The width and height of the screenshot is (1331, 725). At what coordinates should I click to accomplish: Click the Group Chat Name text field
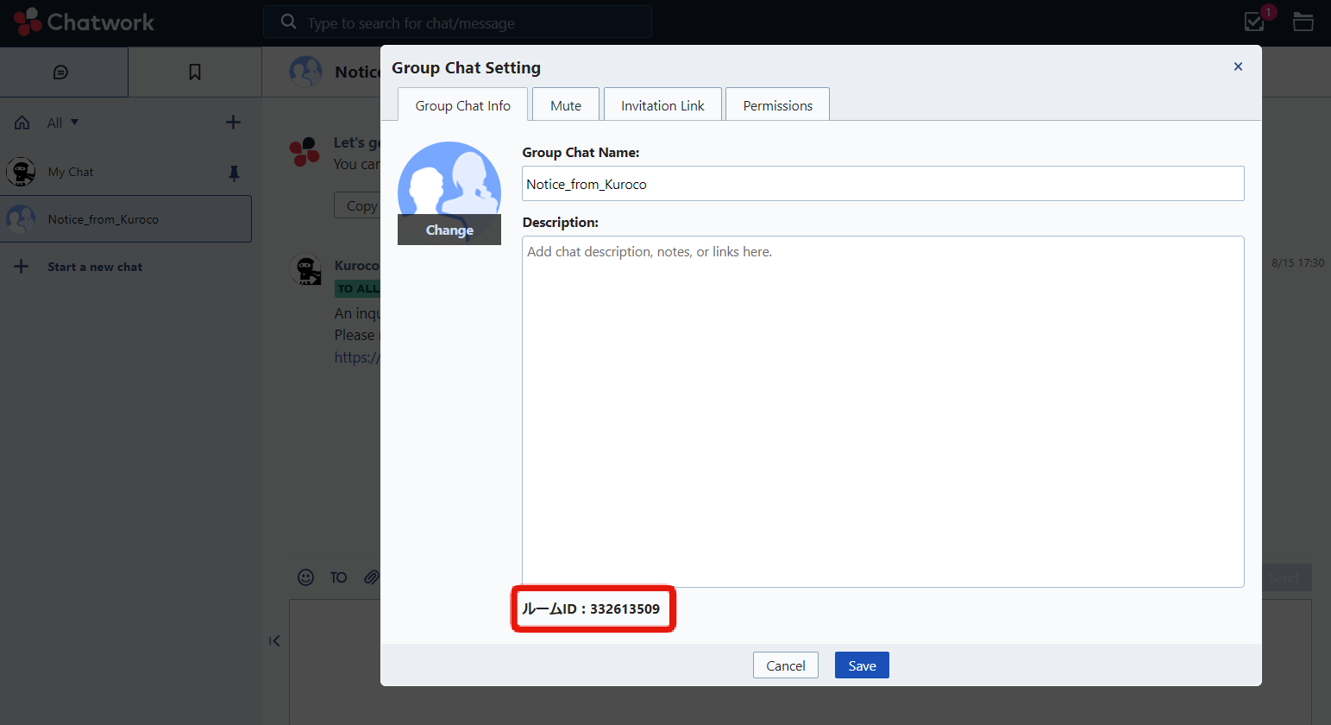coord(882,183)
